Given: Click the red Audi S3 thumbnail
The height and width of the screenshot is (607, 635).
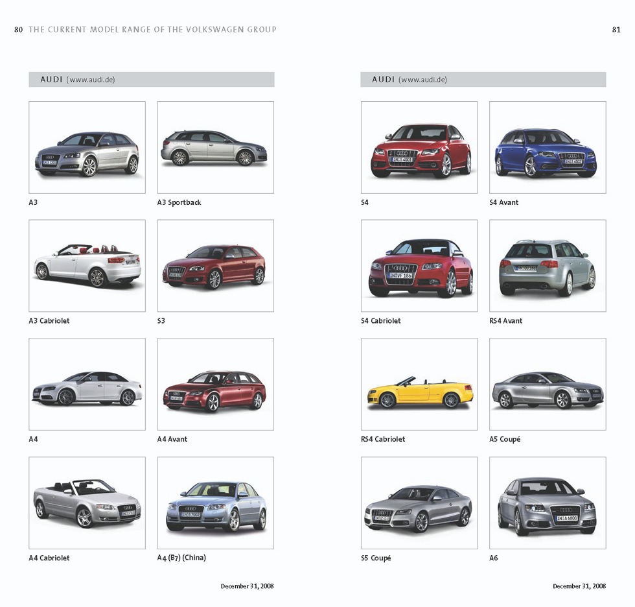Looking at the screenshot, I should (215, 266).
